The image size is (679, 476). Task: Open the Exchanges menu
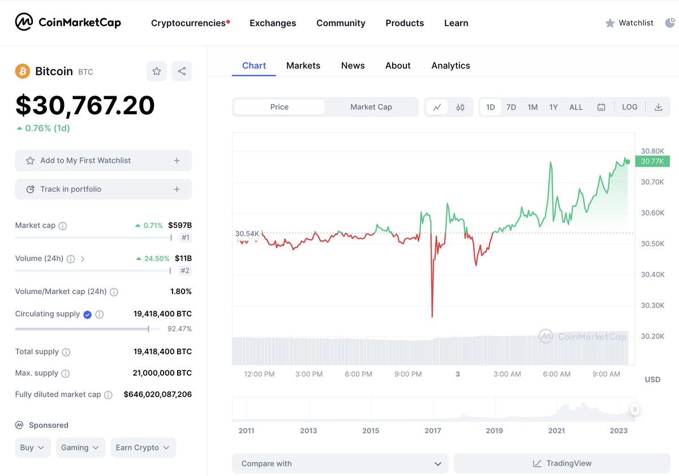point(273,23)
